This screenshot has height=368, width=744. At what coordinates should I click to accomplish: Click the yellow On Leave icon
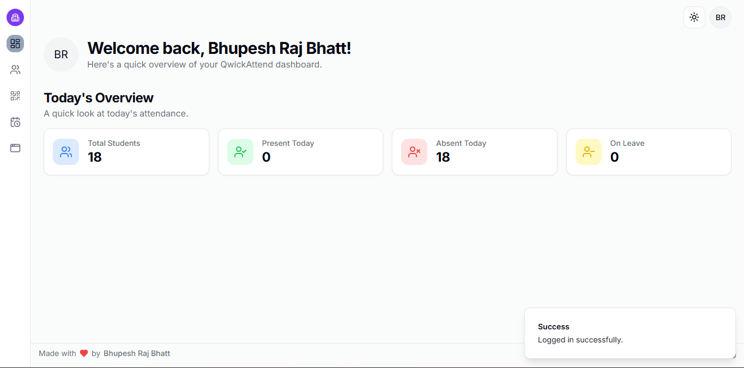point(589,152)
